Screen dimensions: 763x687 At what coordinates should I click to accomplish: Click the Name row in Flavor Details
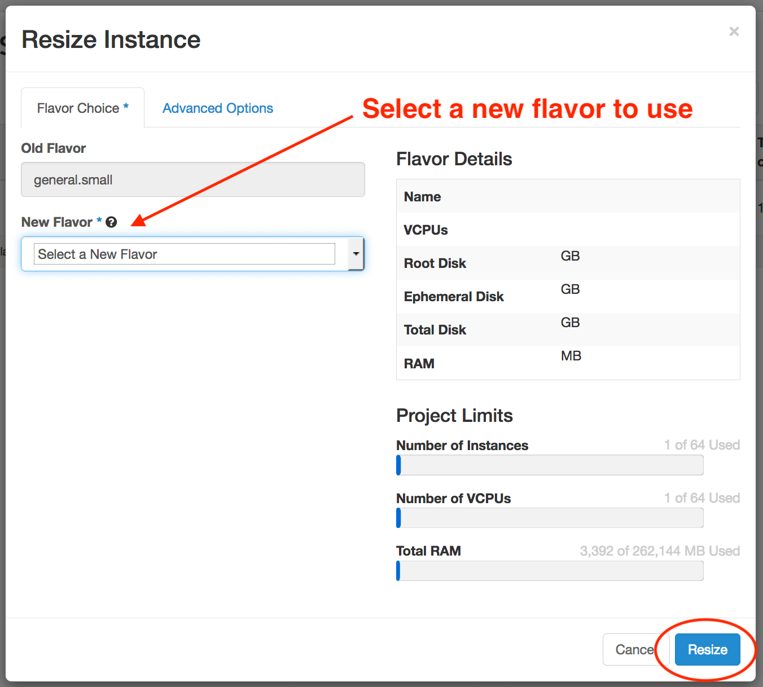[568, 196]
